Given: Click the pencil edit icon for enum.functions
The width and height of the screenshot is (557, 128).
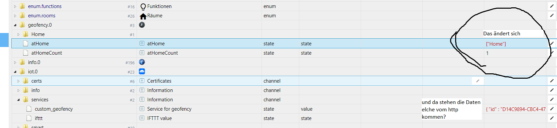Looking at the screenshot, I should coord(552,6).
